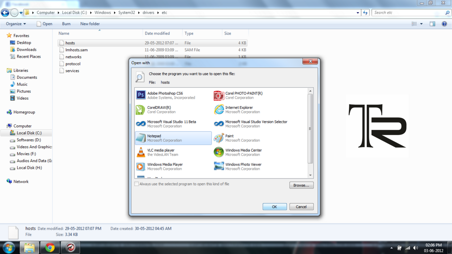Open the Organize dropdown menu
This screenshot has height=254, width=452.
pyautogui.click(x=16, y=24)
